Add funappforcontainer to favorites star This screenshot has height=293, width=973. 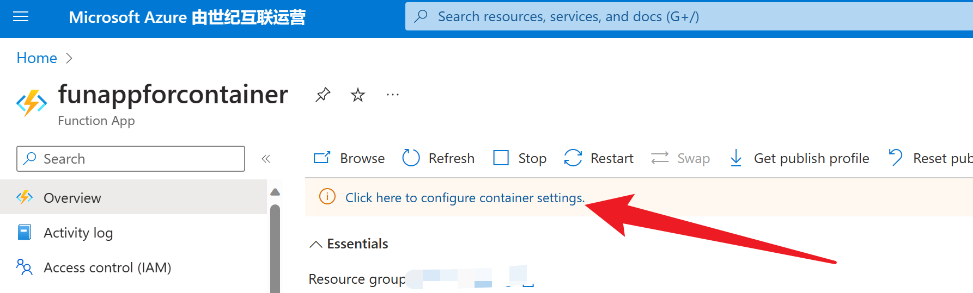(x=357, y=95)
